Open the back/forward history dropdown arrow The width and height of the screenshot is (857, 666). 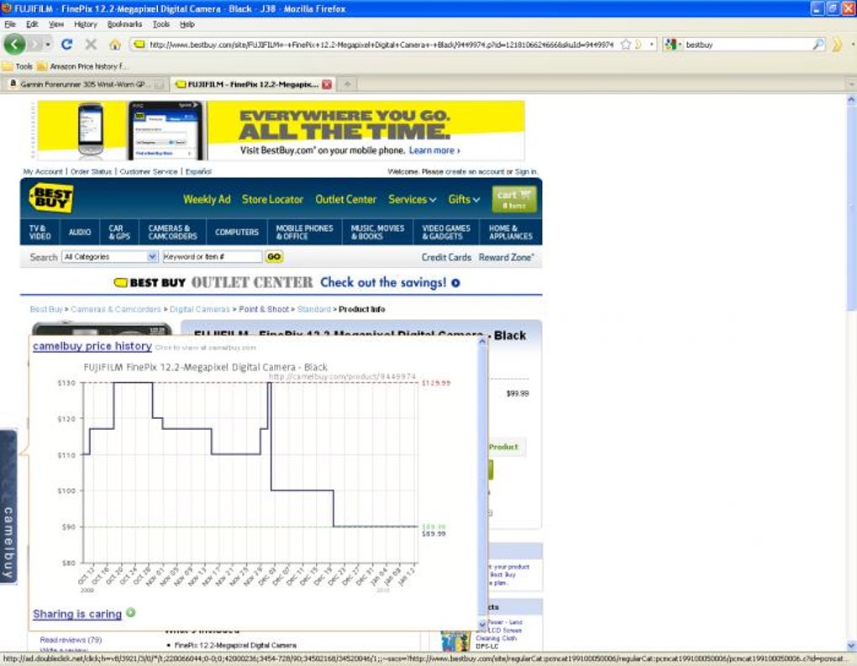tap(48, 45)
